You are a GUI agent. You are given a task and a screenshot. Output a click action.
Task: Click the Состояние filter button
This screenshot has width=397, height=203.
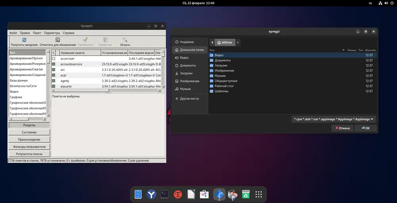29,132
